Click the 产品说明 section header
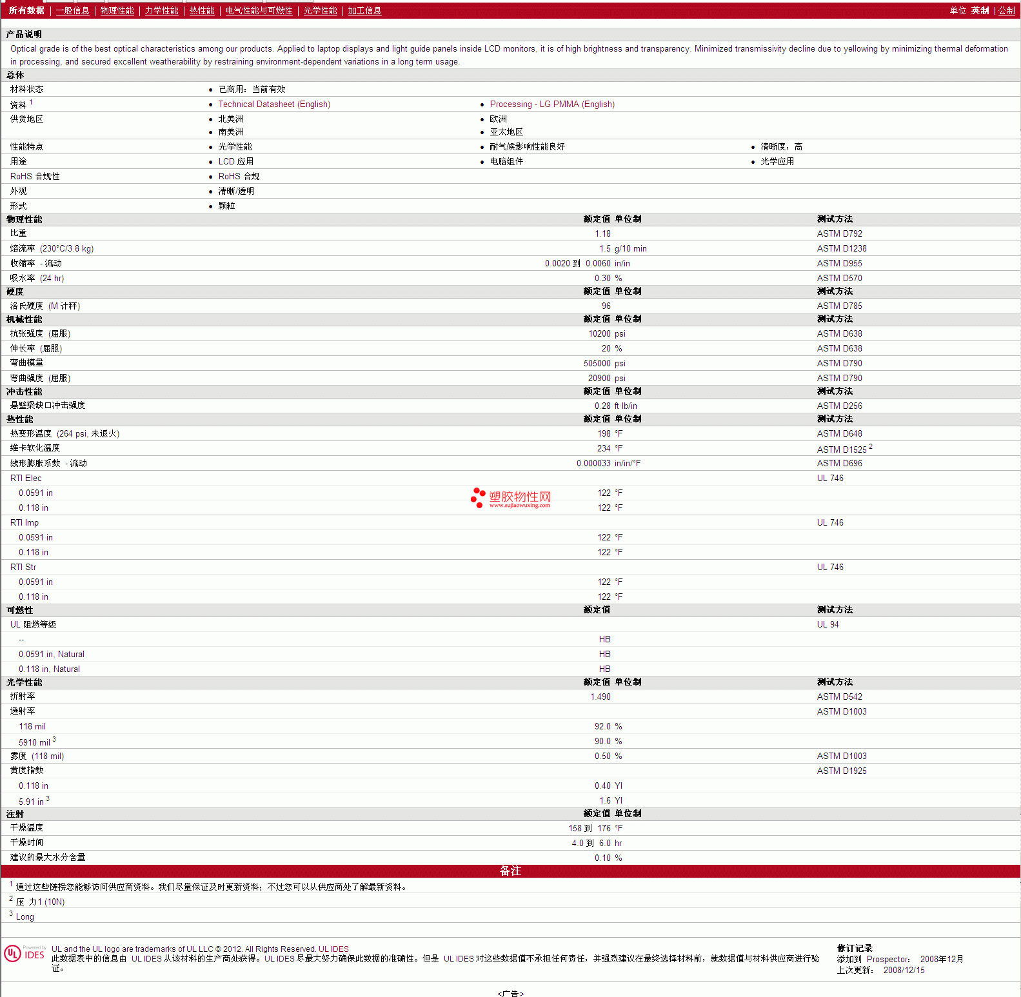 25,35
